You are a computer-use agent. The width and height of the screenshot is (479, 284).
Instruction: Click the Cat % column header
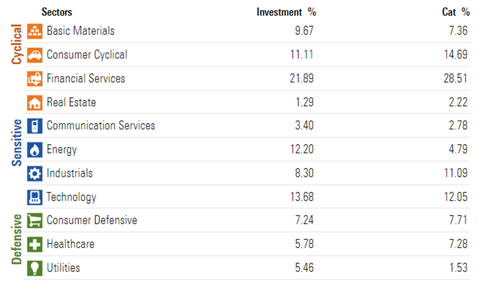454,12
